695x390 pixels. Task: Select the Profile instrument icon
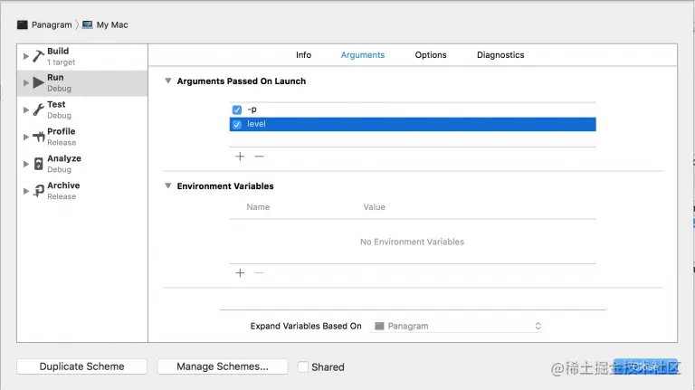tap(38, 137)
